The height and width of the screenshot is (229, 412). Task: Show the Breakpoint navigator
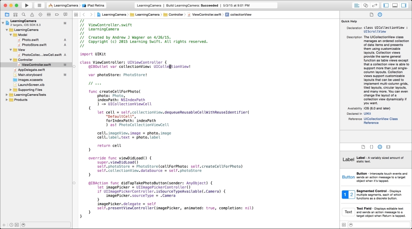tap(57, 15)
